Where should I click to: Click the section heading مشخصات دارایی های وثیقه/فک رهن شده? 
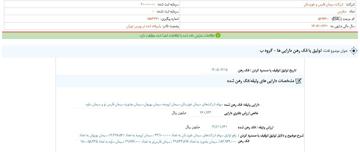tap(260, 81)
